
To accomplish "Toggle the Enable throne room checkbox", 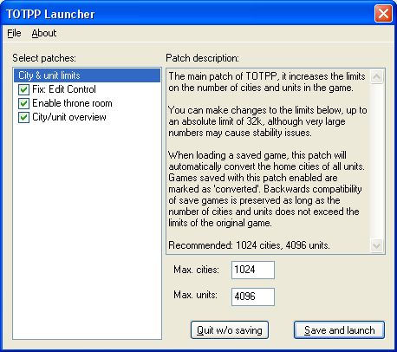I will click(23, 103).
